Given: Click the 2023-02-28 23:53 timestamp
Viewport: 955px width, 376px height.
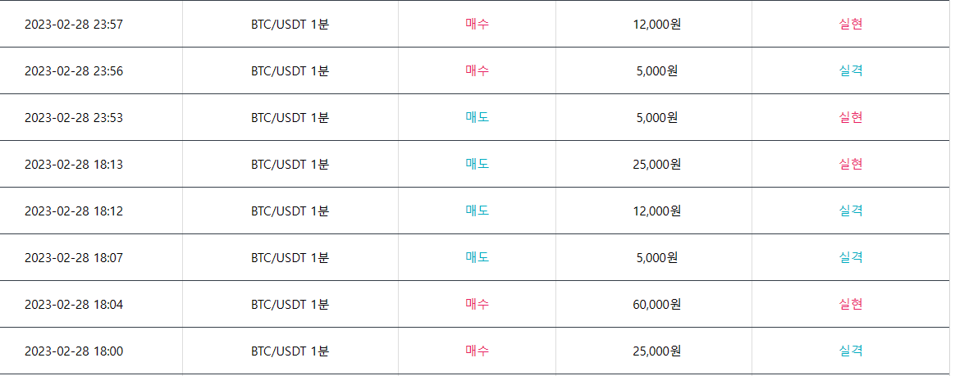Looking at the screenshot, I should click(x=74, y=117).
